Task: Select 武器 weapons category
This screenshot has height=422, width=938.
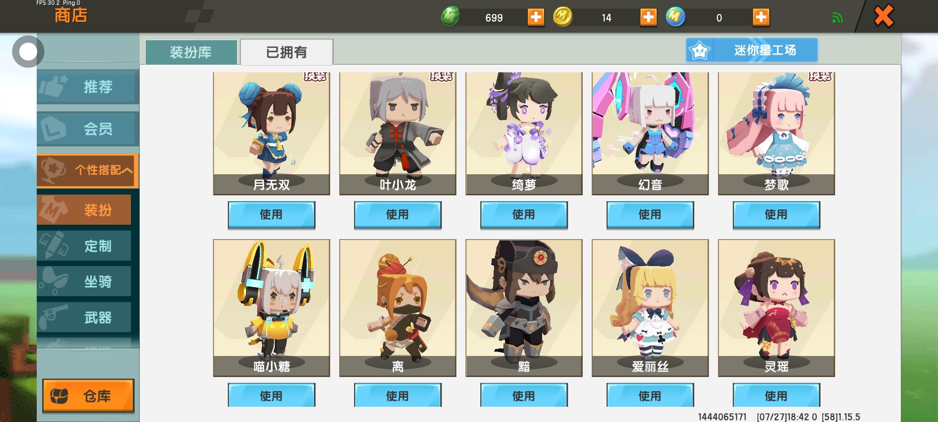Action: (84, 317)
